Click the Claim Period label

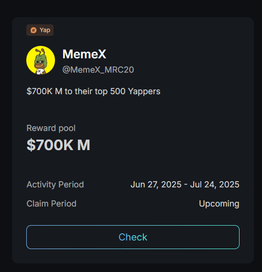(x=51, y=204)
